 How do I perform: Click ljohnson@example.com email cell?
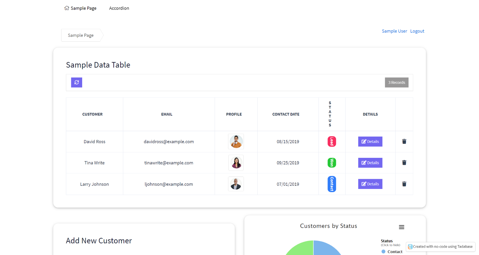169,184
